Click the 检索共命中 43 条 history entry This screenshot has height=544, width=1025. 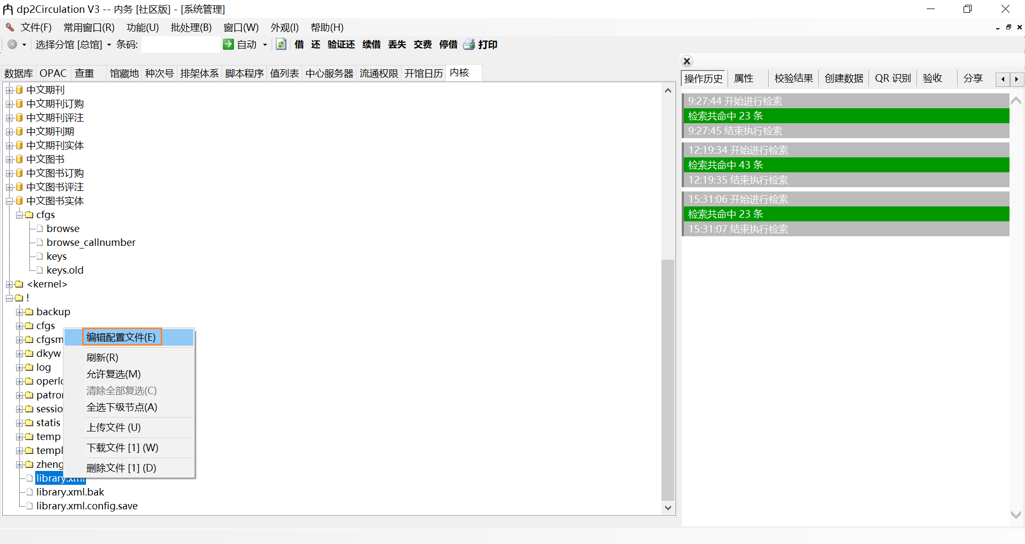point(846,165)
